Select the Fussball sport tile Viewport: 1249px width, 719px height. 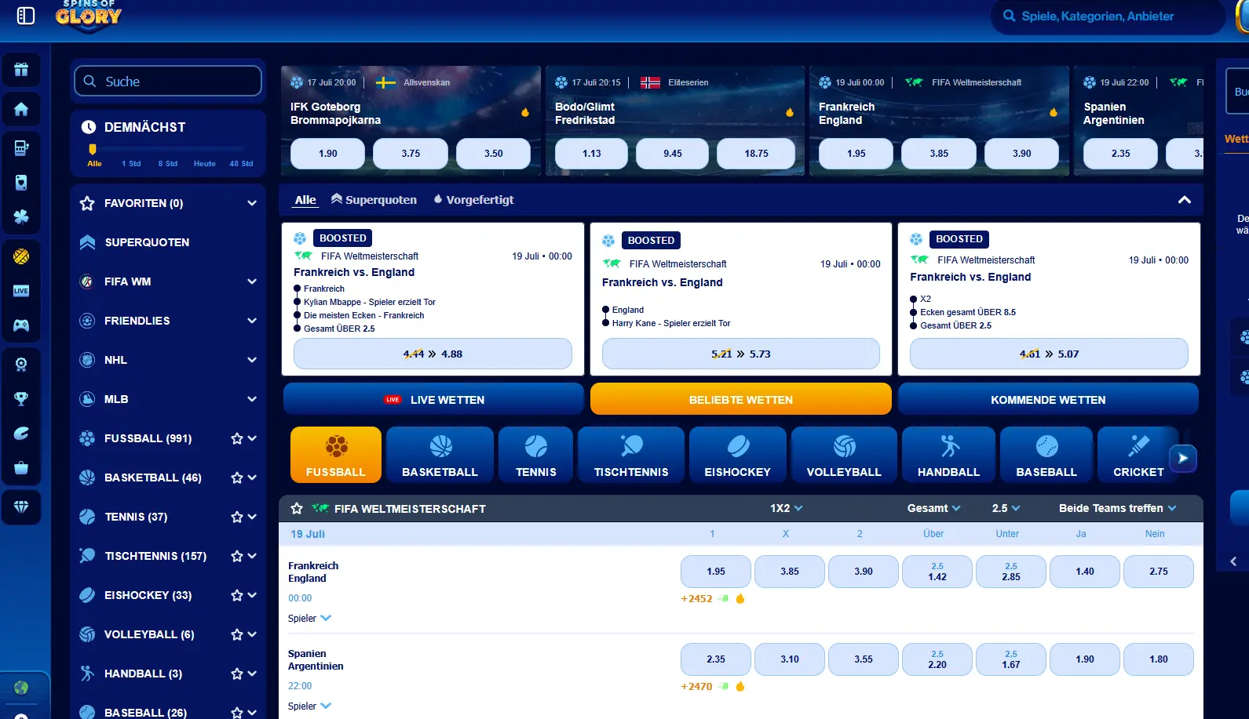click(336, 455)
